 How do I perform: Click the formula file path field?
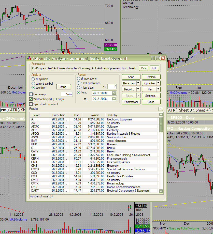[84, 68]
